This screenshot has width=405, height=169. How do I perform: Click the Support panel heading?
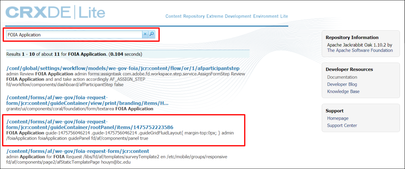[334, 111]
